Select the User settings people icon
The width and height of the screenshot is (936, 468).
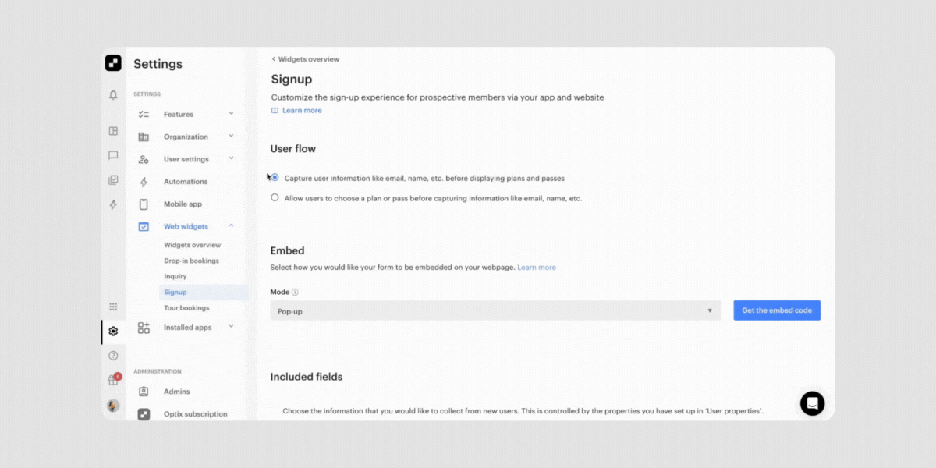point(144,159)
